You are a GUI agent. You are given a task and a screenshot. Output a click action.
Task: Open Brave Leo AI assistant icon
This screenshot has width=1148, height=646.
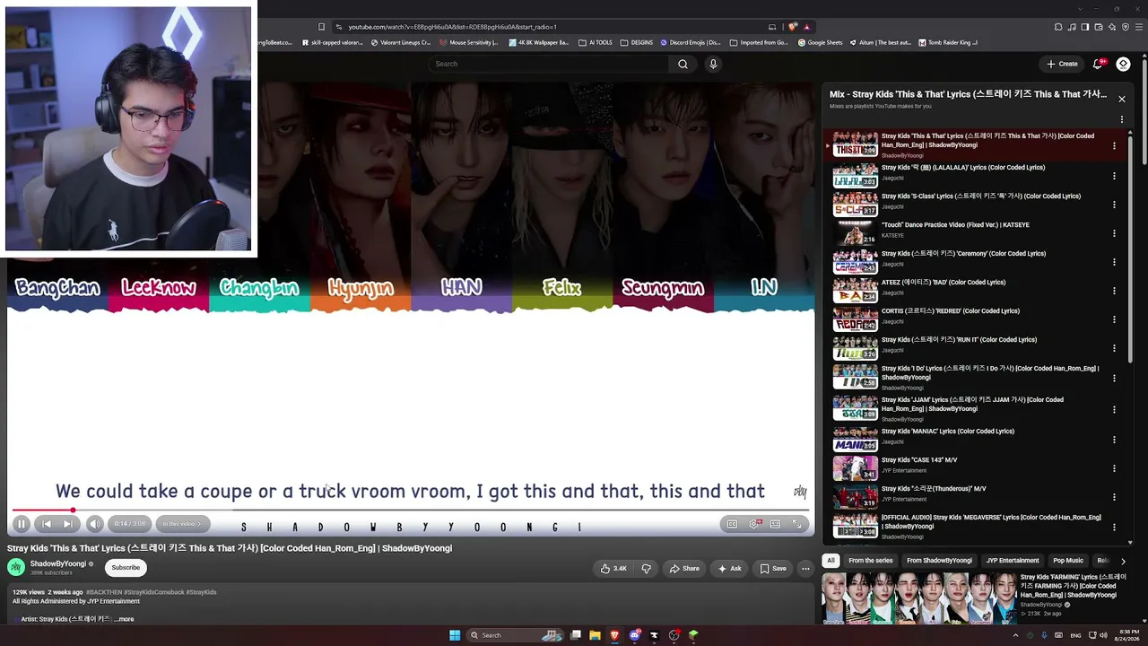[1112, 27]
